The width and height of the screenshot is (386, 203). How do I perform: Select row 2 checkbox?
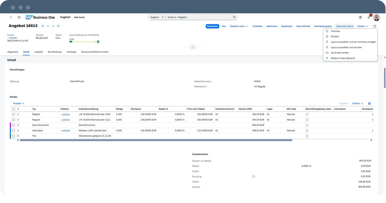pos(14,120)
